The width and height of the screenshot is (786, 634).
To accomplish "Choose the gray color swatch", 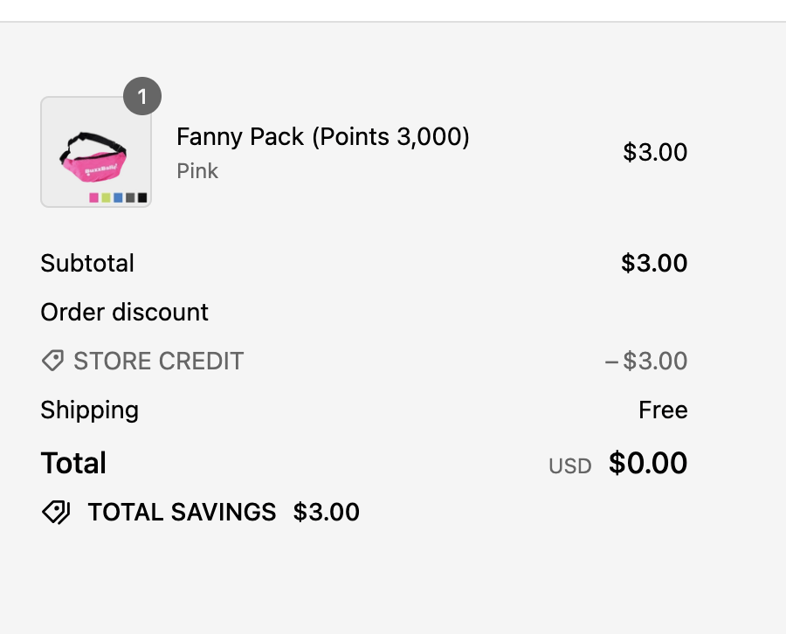I will (x=130, y=198).
